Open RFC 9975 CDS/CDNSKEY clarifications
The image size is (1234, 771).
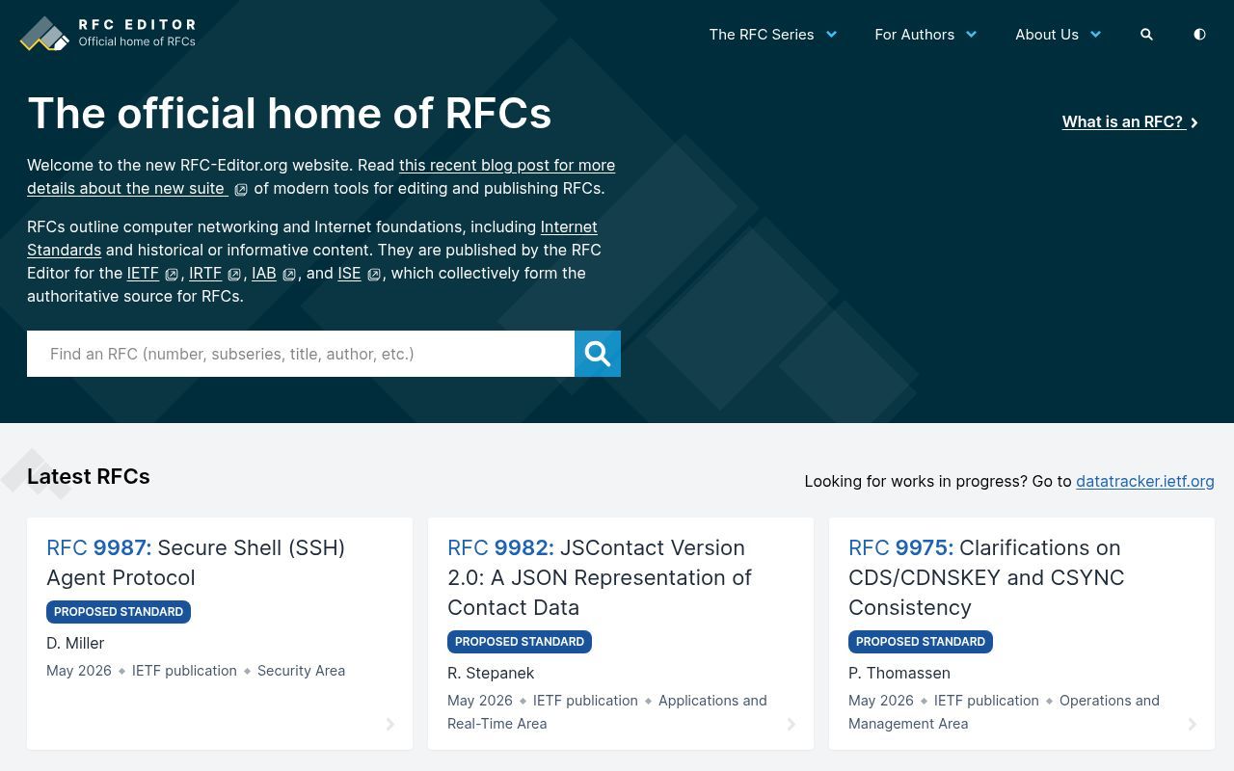[986, 577]
